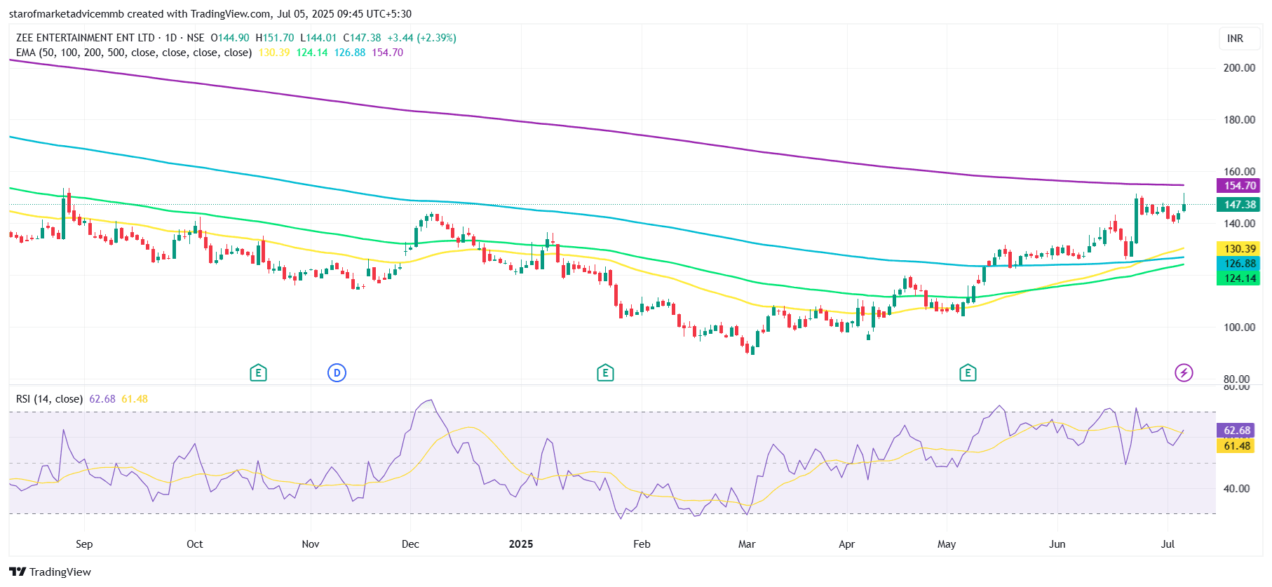Viewport: 1272px width, 587px height.
Task: Click the purple 154.70 price axis label
Action: [1238, 186]
